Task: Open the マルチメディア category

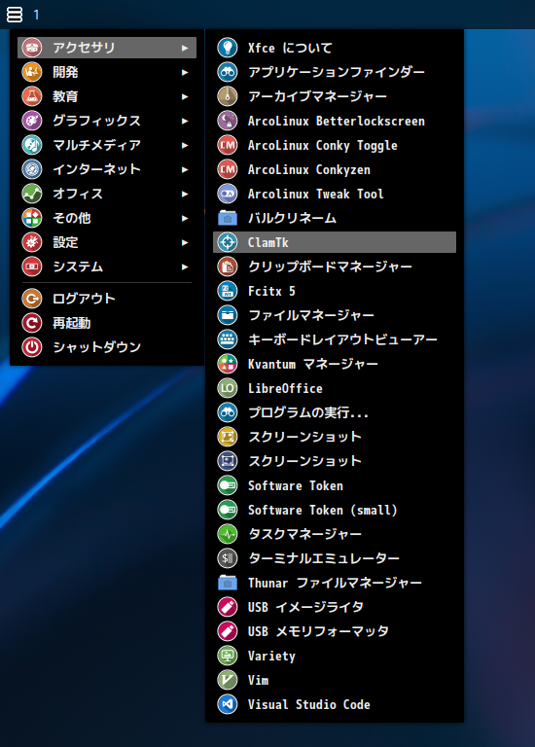Action: click(x=107, y=145)
